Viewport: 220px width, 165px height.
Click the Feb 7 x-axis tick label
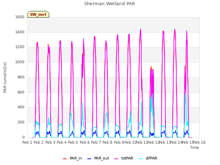point(96,142)
